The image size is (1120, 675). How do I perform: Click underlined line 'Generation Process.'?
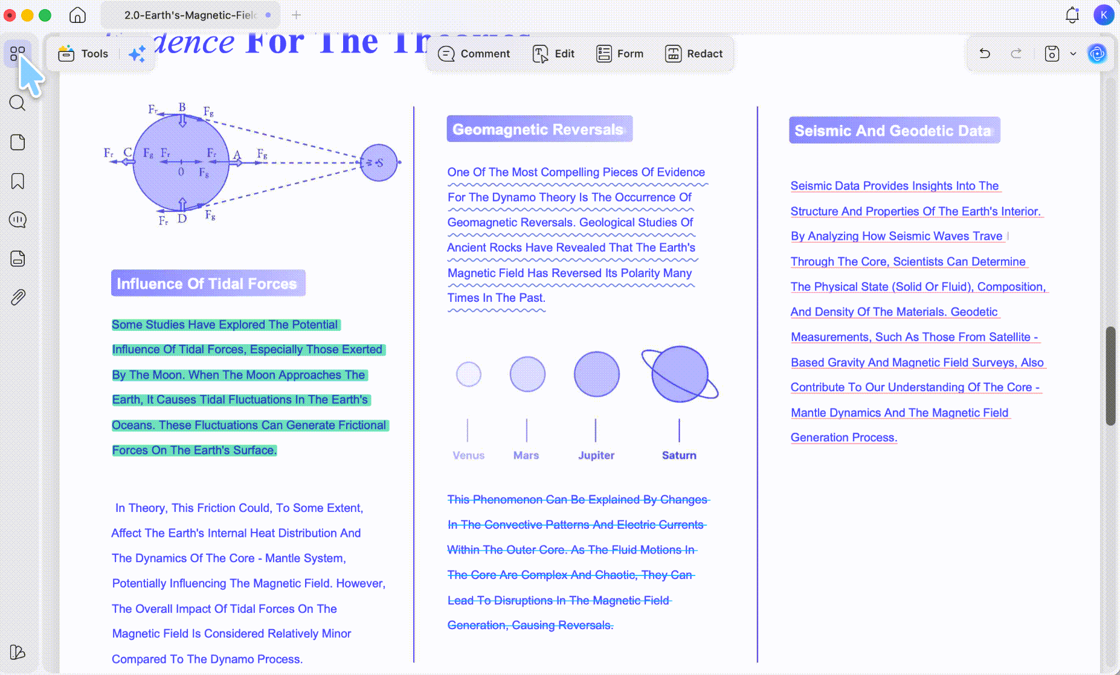844,438
